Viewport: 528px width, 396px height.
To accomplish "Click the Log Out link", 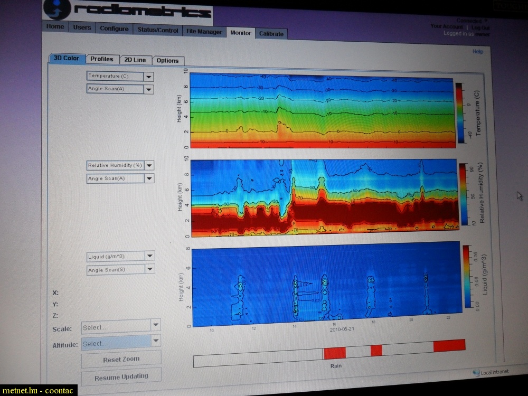I will [x=480, y=27].
